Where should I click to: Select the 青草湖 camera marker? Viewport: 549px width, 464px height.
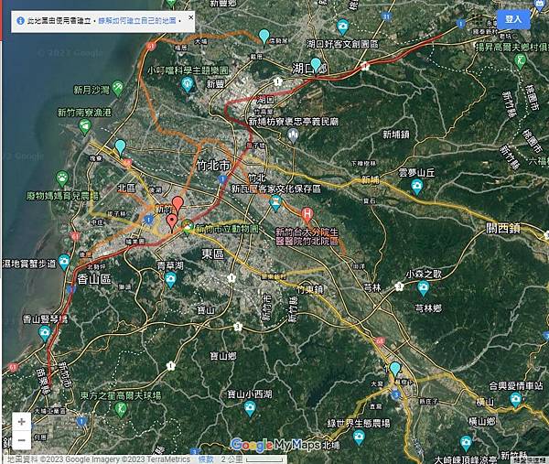coord(170,280)
